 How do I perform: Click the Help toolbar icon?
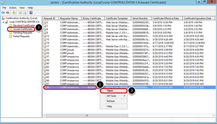tap(31, 13)
